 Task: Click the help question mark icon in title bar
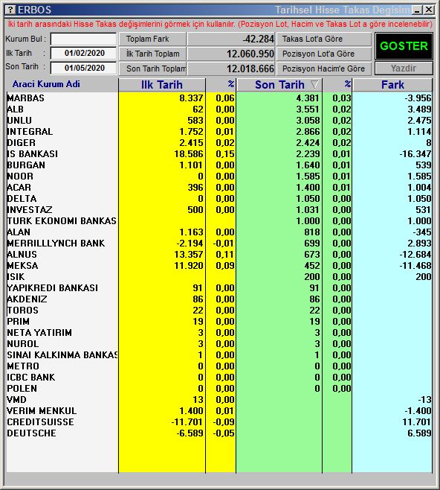click(x=10, y=10)
